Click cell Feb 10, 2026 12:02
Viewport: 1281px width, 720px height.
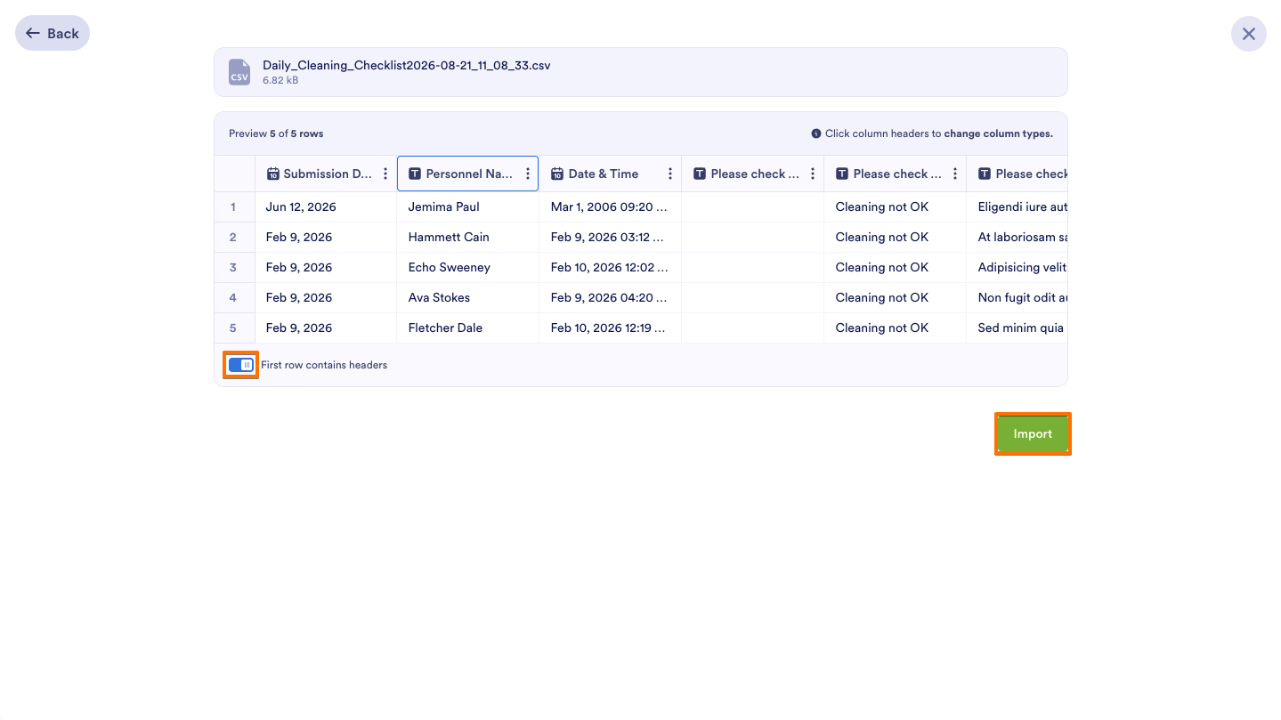(x=610, y=267)
